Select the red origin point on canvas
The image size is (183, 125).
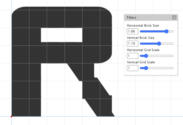[x=11, y=116]
